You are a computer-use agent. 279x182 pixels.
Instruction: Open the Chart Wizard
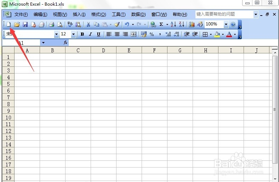192,24
